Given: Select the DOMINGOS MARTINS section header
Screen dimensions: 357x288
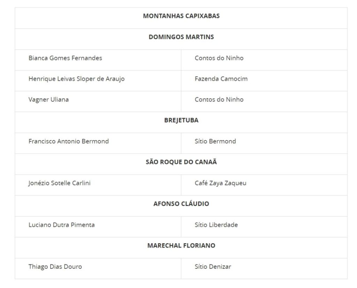Looking at the screenshot, I should [x=181, y=37].
